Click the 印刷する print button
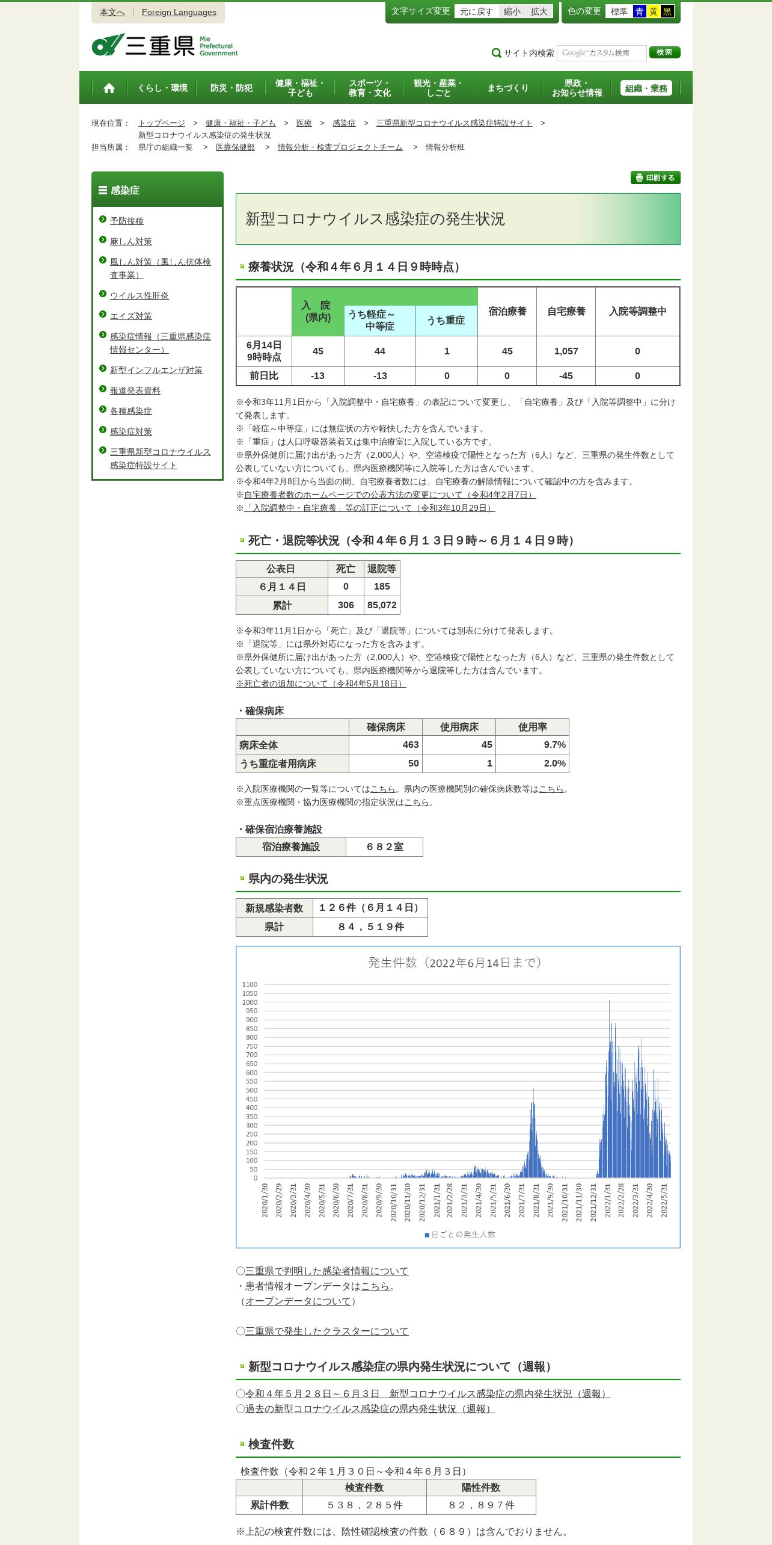This screenshot has width=772, height=1545. 655,177
